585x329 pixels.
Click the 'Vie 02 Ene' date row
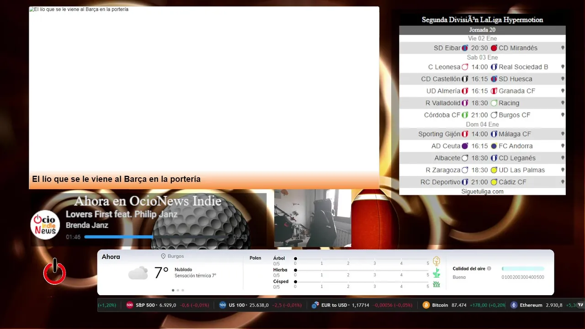[x=482, y=38]
